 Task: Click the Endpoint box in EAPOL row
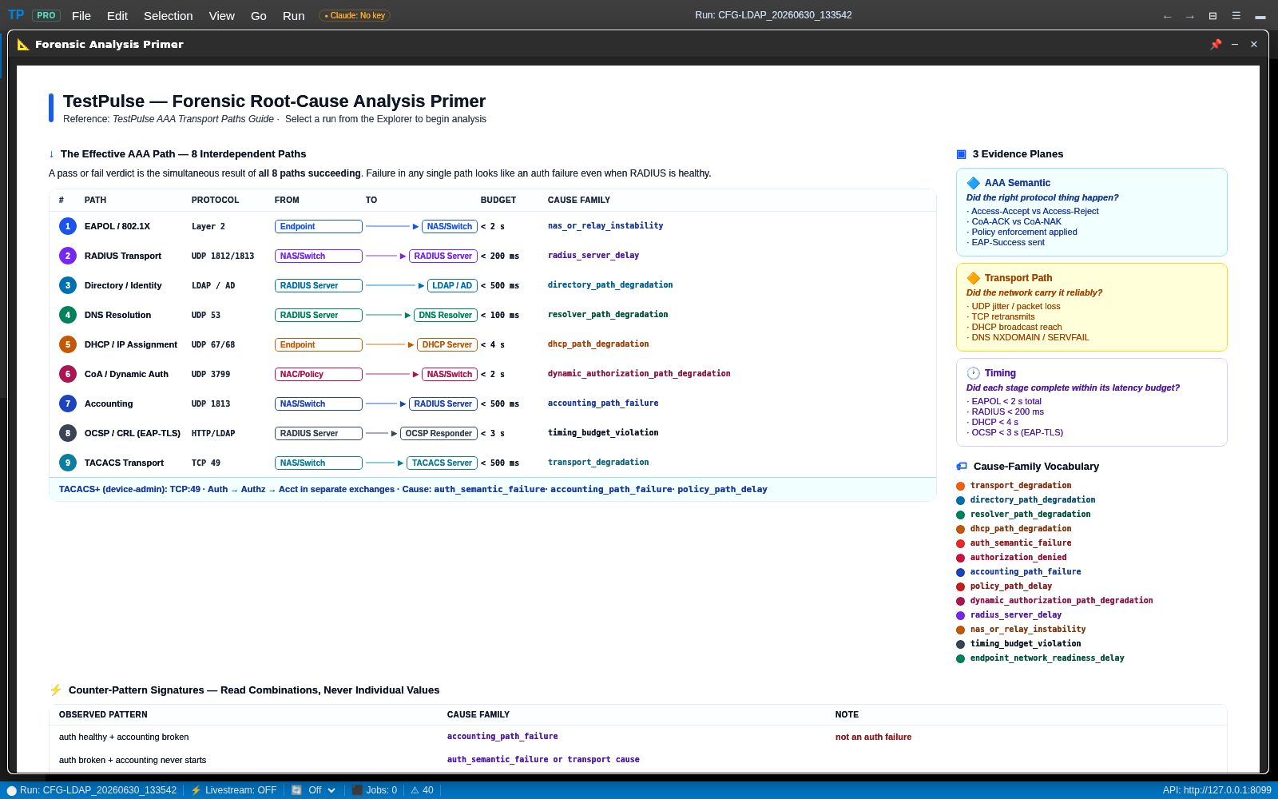pyautogui.click(x=318, y=226)
